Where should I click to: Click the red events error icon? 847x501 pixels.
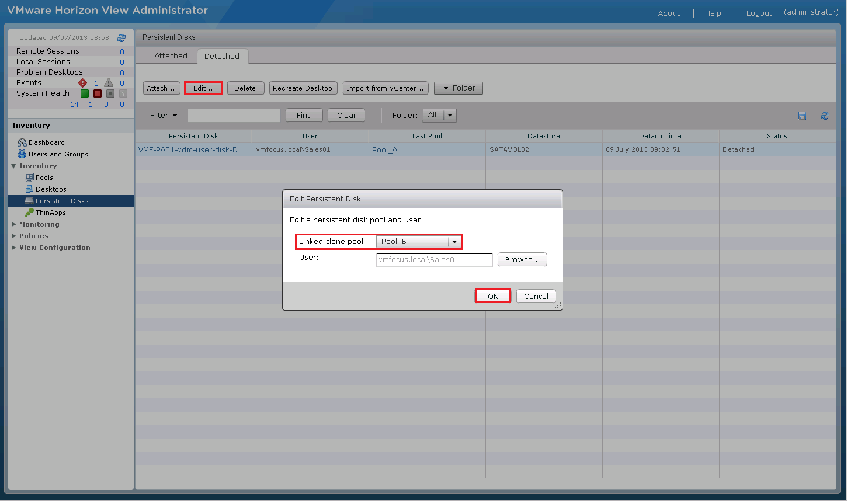[82, 83]
